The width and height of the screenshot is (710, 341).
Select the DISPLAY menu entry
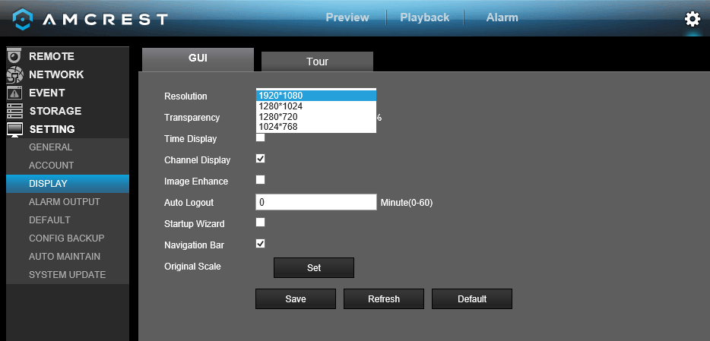click(68, 184)
